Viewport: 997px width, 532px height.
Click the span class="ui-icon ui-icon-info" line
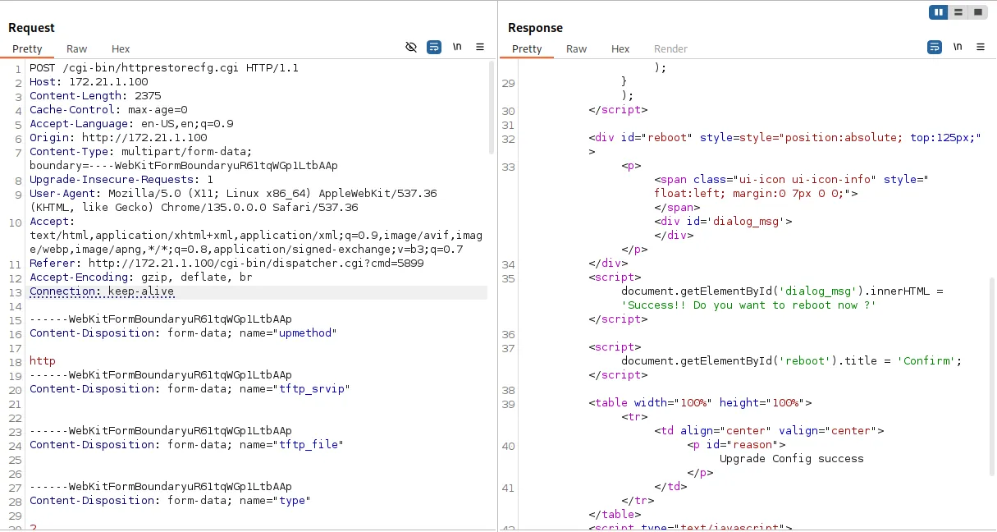[x=792, y=180]
